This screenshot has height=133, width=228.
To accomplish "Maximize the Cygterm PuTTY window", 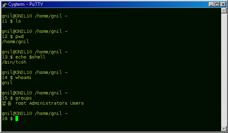I will point(217,4).
